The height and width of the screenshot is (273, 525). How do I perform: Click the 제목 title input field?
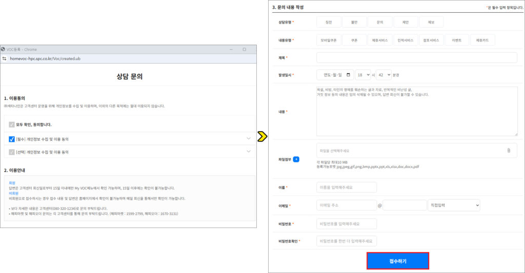(x=416, y=57)
